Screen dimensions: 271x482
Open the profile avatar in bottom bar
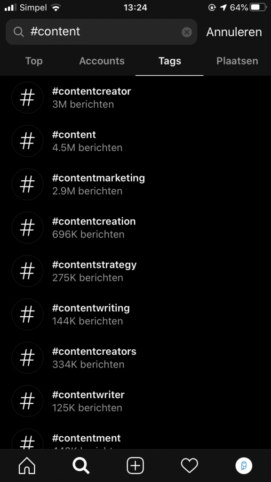[x=244, y=466]
